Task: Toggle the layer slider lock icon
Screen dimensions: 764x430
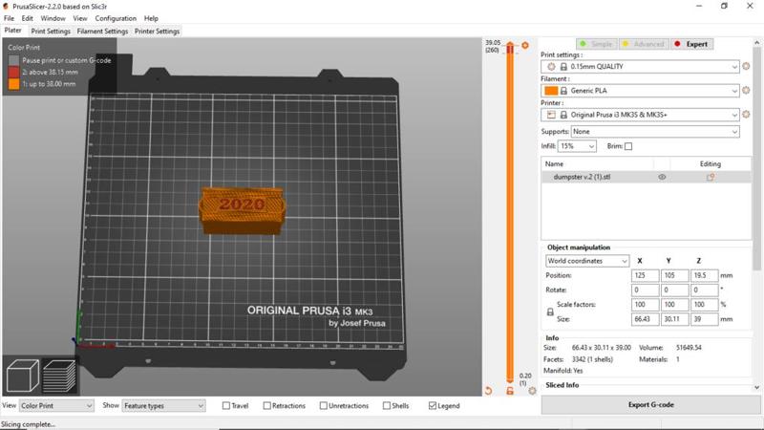Action: (x=510, y=391)
